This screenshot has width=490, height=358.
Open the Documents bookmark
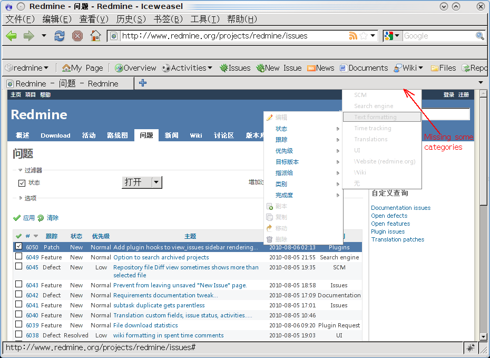pyautogui.click(x=364, y=68)
